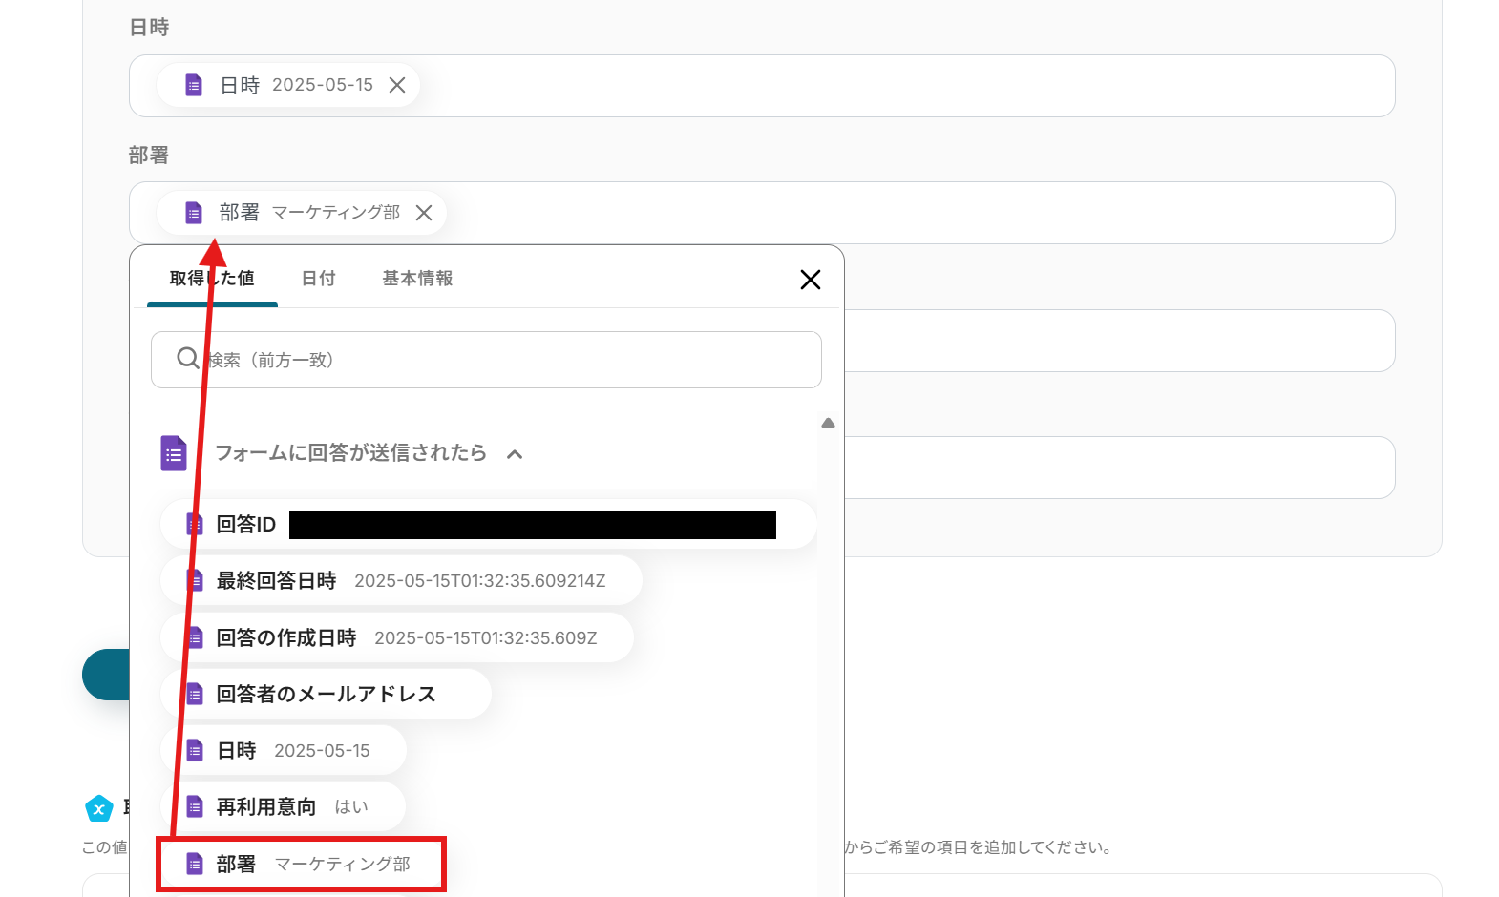Click the form icon on the 回答者のメールアドレス row

[195, 694]
